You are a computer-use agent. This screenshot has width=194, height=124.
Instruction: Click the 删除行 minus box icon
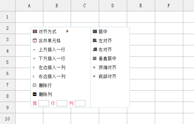click(x=35, y=85)
